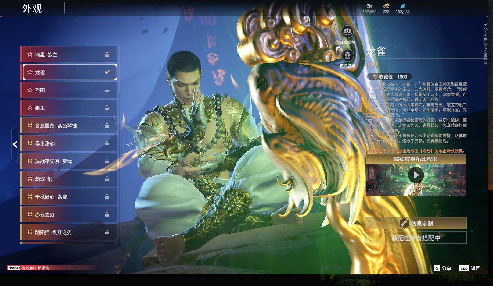Viewport: 493px width, 286px height.
Task: Click the lock icon on 烈阳
Action: [107, 90]
